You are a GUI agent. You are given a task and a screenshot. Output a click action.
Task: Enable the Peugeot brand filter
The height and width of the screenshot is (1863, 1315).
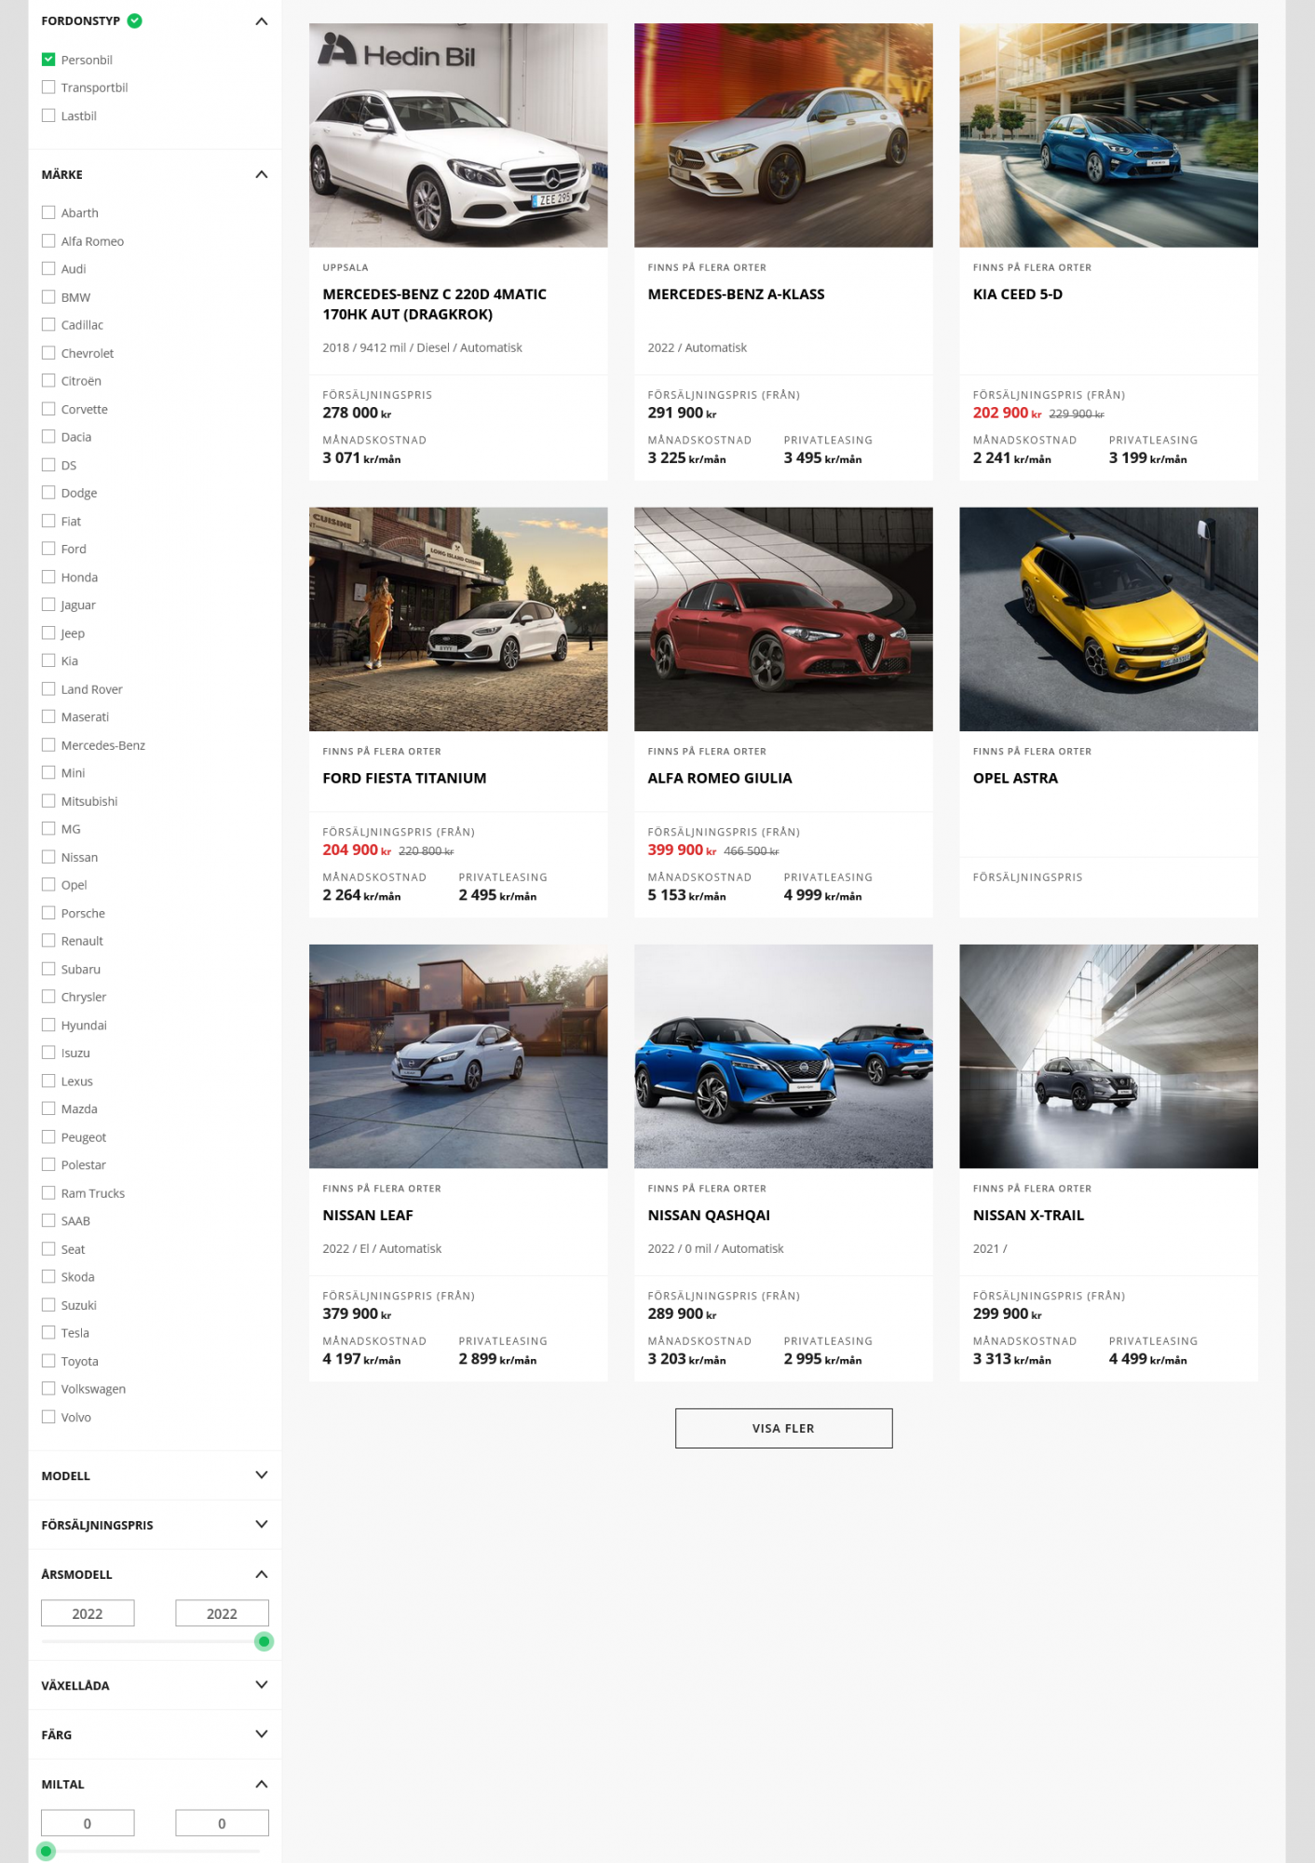pos(48,1136)
